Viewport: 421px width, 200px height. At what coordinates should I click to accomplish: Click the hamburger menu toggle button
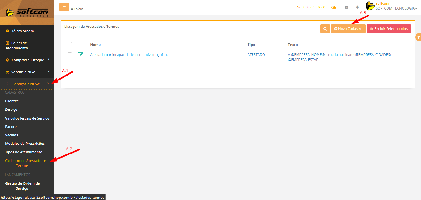pos(64,7)
